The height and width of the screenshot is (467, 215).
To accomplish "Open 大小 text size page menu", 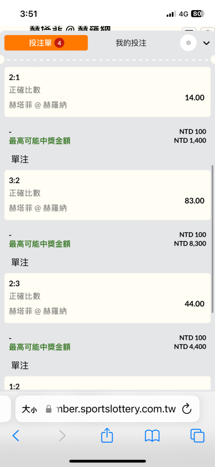I will pyautogui.click(x=29, y=409).
